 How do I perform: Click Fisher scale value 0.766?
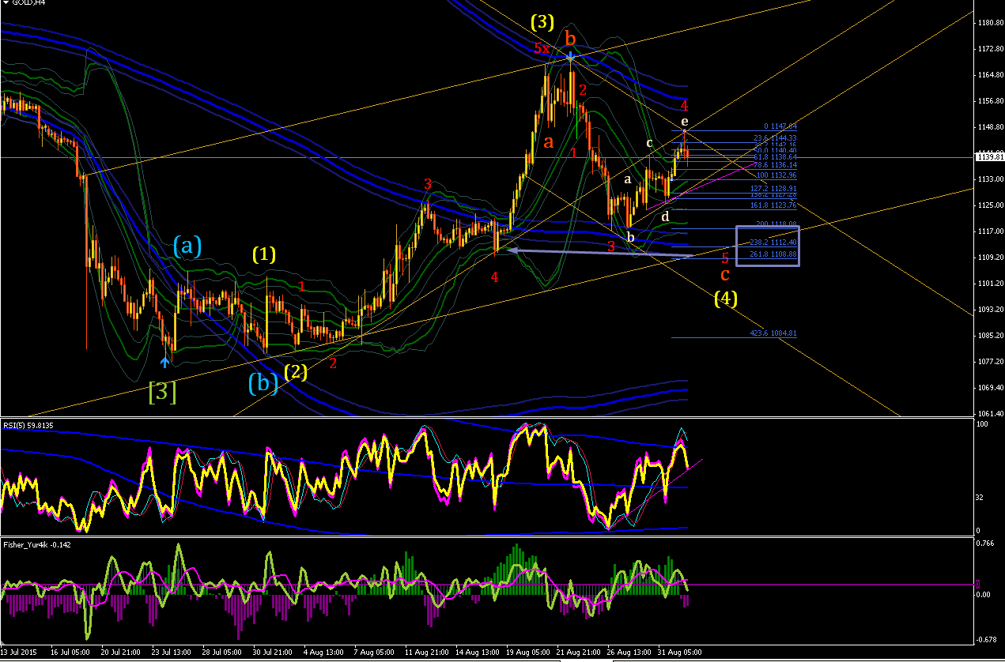click(x=985, y=544)
